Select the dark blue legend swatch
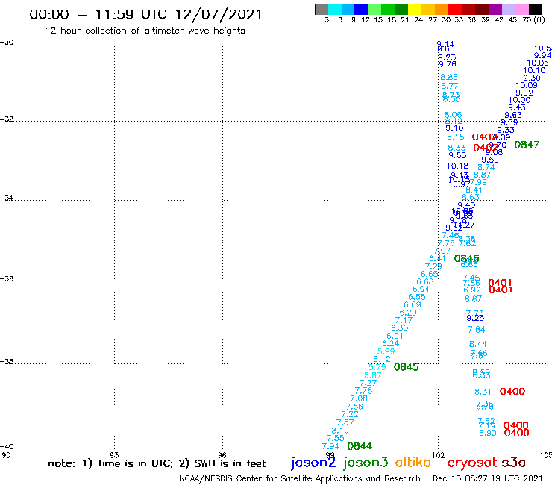 click(362, 9)
